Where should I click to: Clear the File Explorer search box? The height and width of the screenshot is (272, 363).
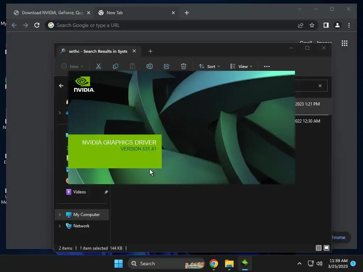tap(320, 86)
